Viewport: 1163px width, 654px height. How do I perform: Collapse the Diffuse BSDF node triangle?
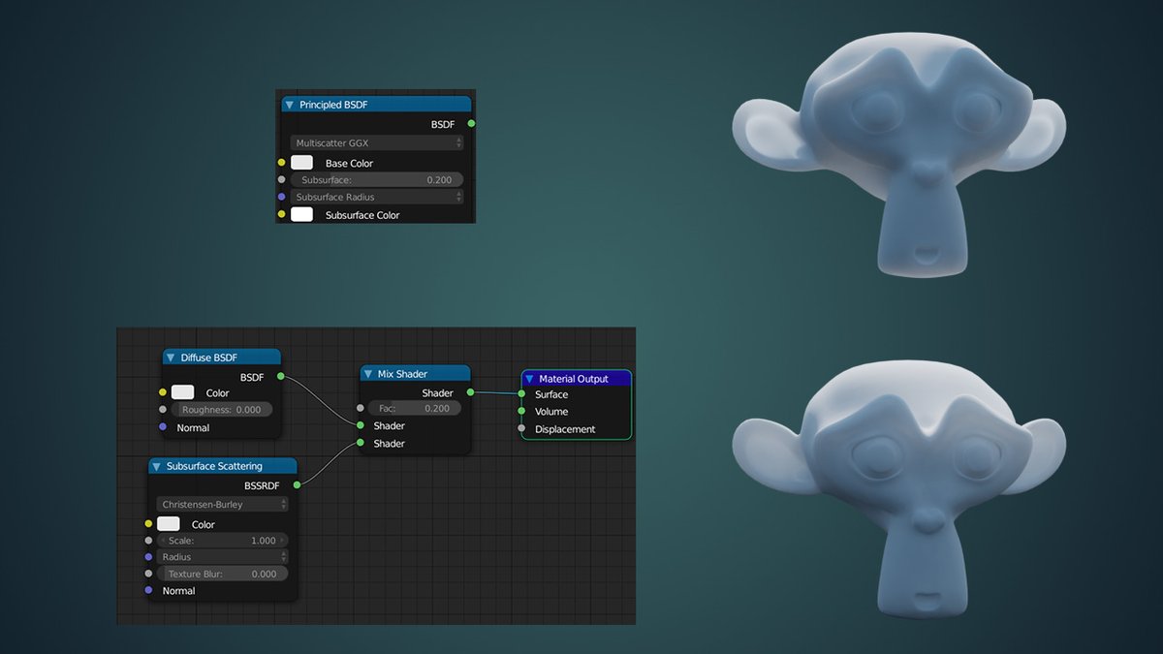click(171, 358)
